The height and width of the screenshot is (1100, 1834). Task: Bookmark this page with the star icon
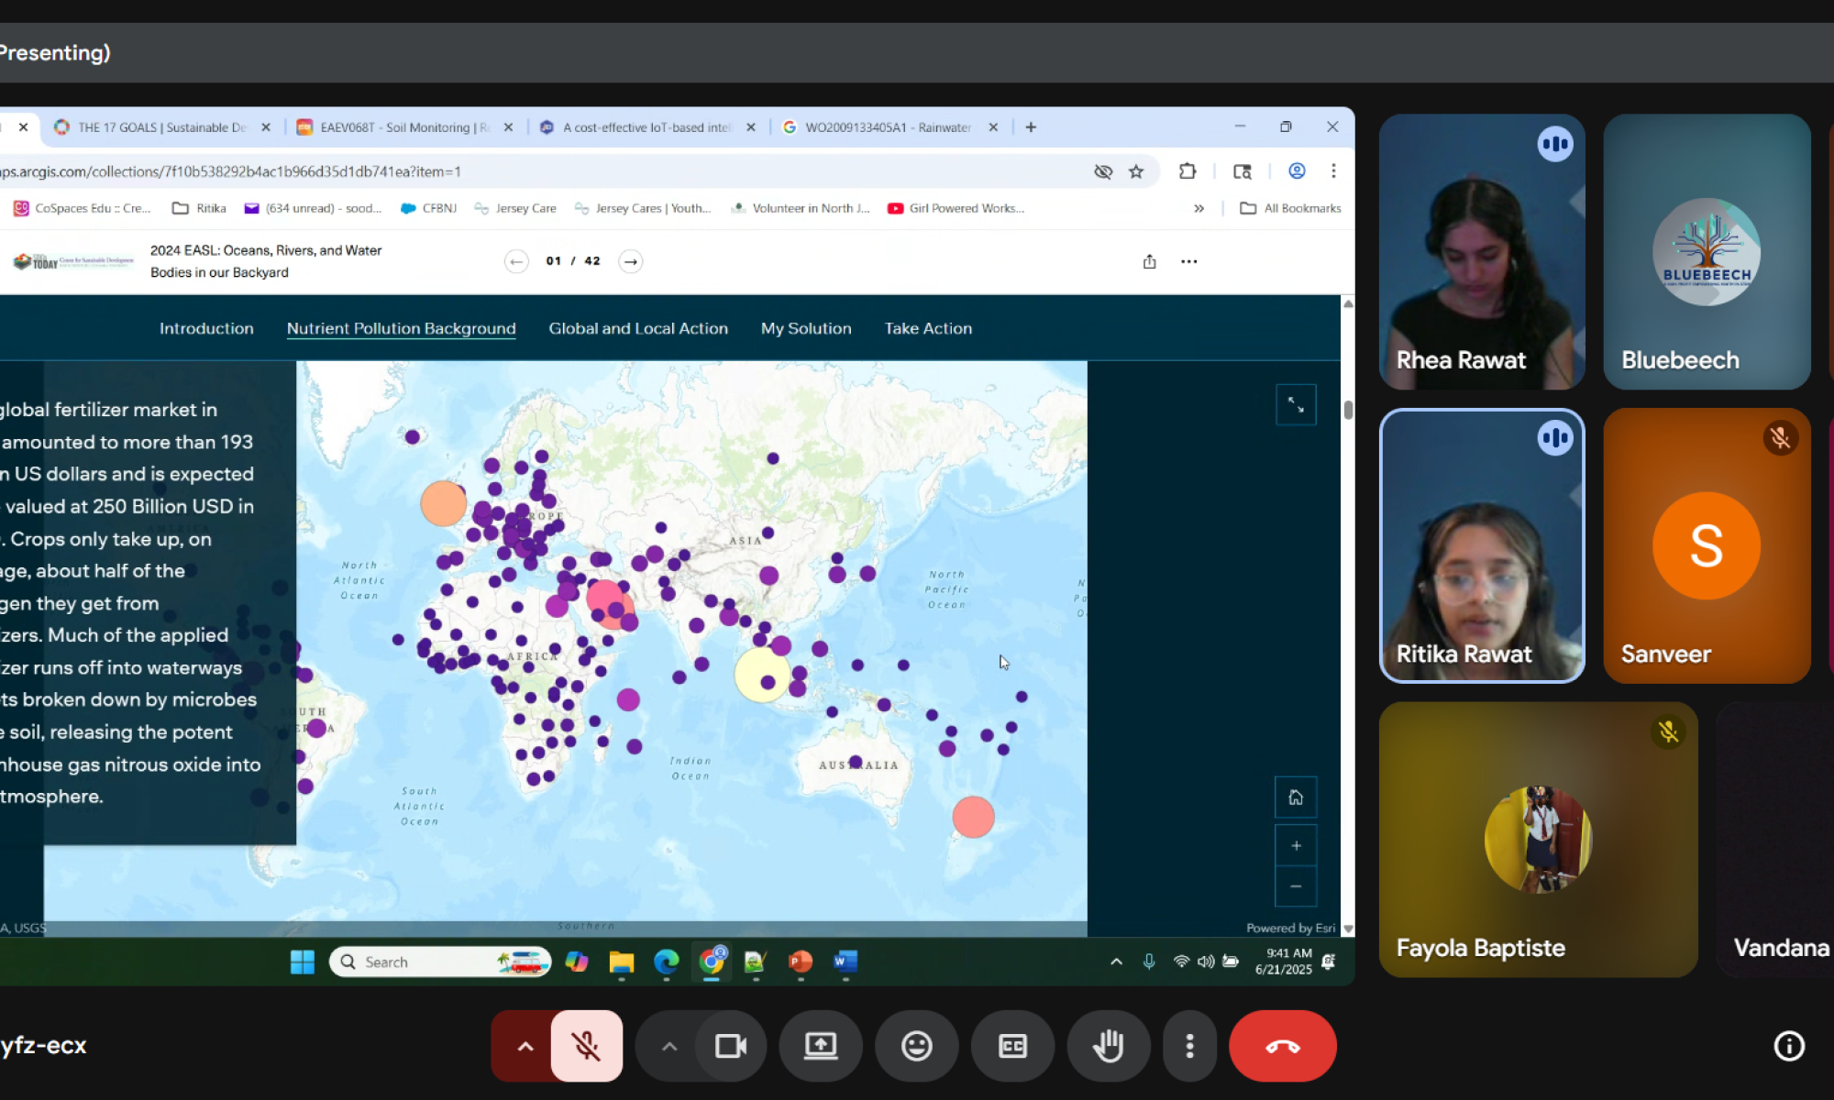point(1136,171)
